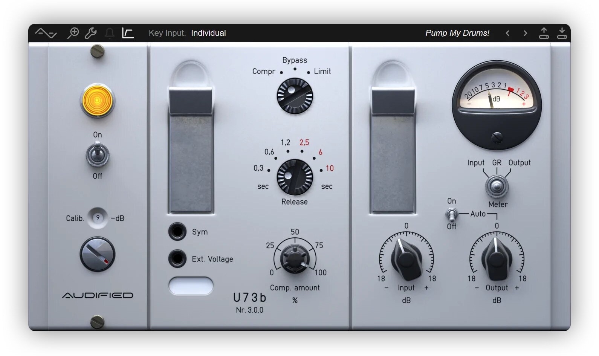Go to next preset arrow
The height and width of the screenshot is (356, 599).
click(525, 33)
